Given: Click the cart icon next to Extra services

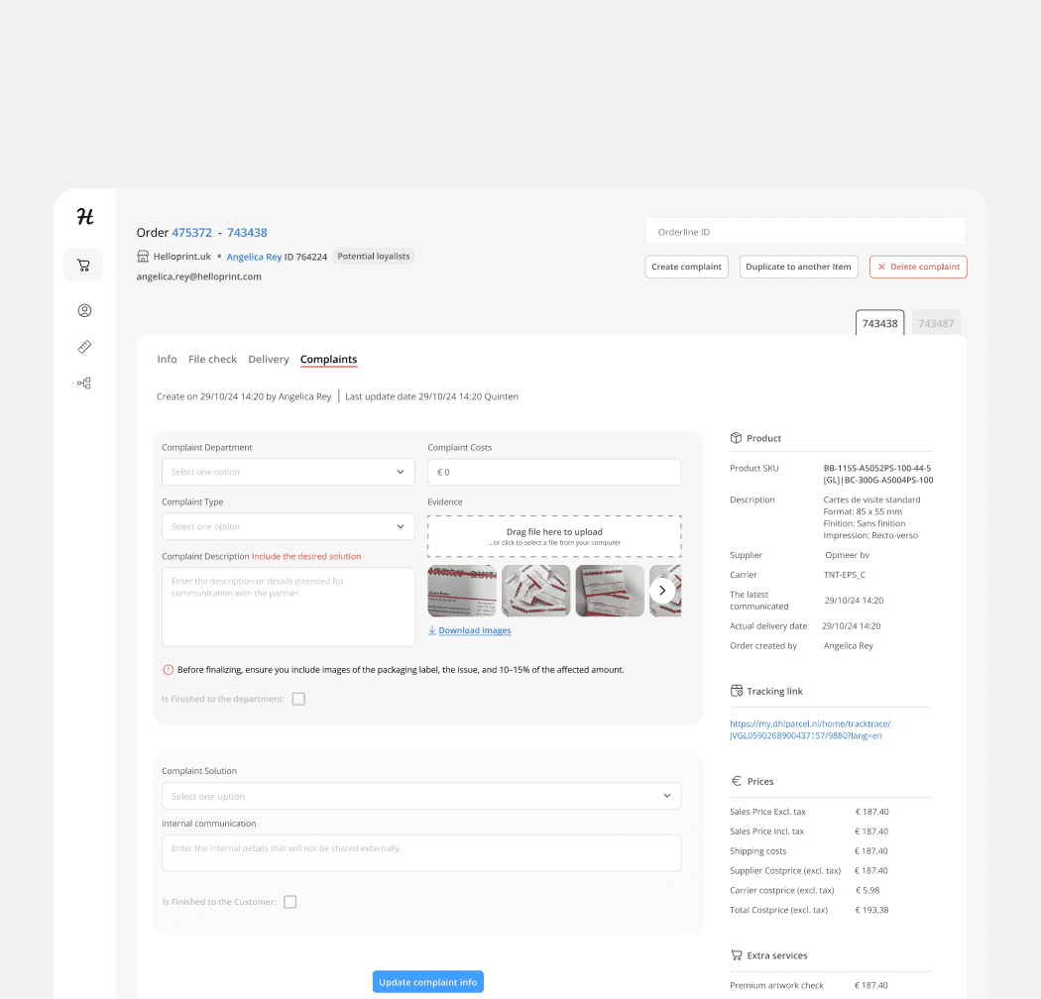Looking at the screenshot, I should pos(737,954).
